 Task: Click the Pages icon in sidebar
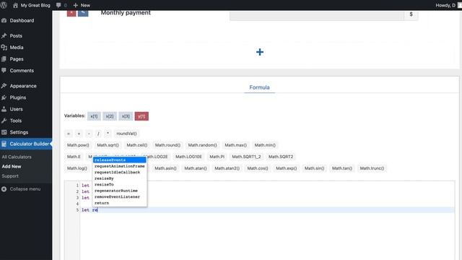tap(4, 59)
